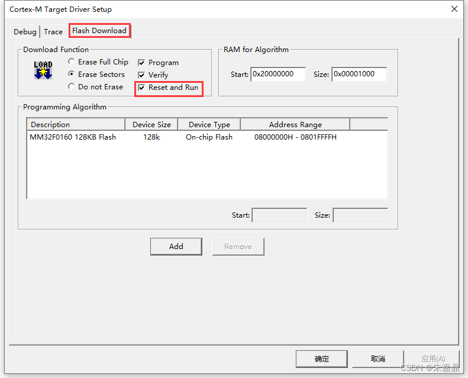The width and height of the screenshot is (468, 378).
Task: Open the Trace tab
Action: coord(53,31)
